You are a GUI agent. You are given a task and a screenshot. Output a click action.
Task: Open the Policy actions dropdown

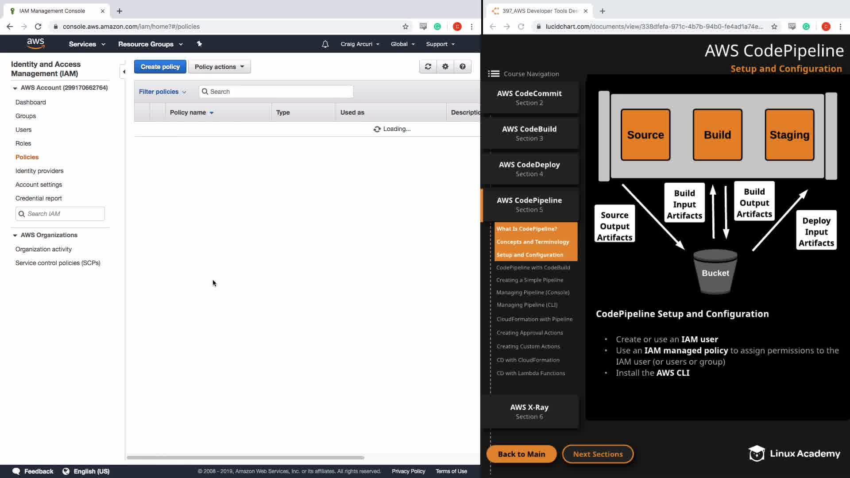click(x=219, y=67)
